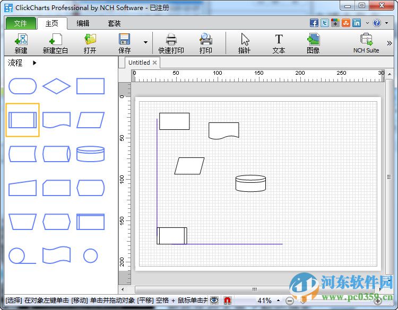
Task: Select the sequential tape circle shape in the palette
Action: 22,255
